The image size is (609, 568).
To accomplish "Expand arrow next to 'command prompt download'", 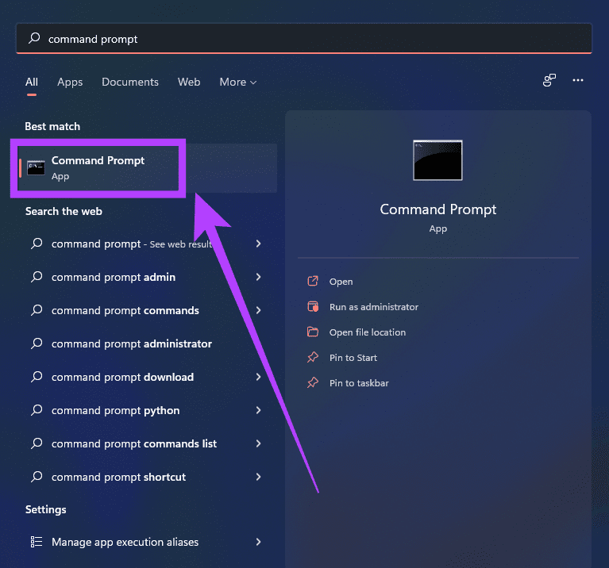I will [258, 377].
